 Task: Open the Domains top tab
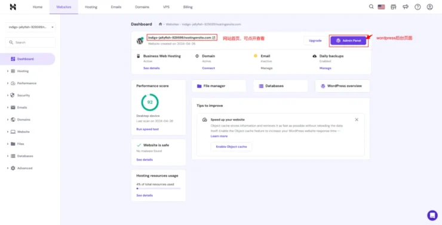pyautogui.click(x=142, y=7)
